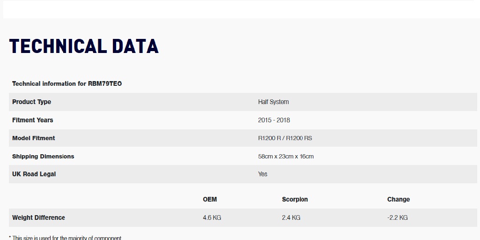This screenshot has height=240, width=480.
Task: Click the Shipping Dimensions label
Action: [x=43, y=156]
